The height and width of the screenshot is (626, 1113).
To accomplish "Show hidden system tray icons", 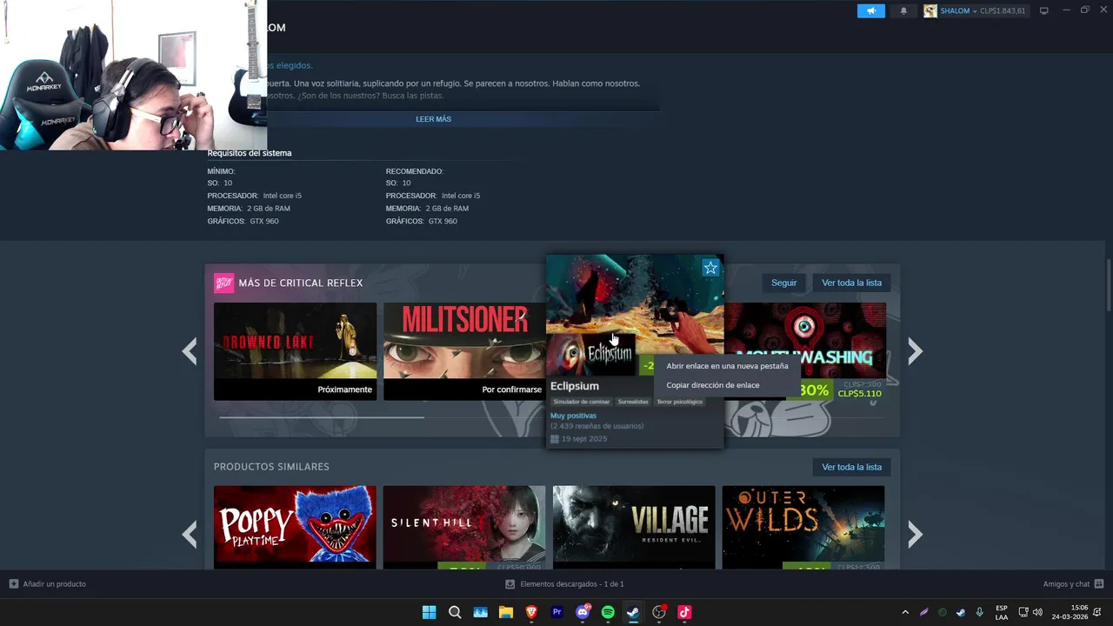I will coord(905,612).
